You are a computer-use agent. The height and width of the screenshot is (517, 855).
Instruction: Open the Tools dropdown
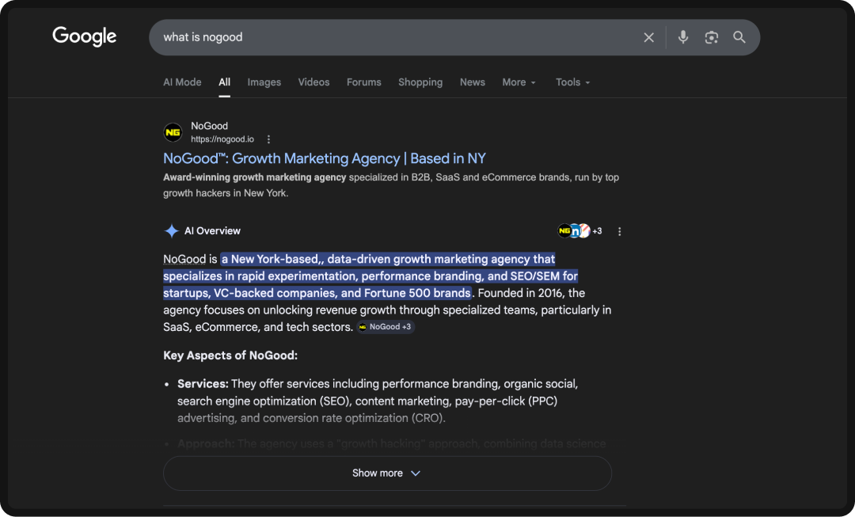pyautogui.click(x=572, y=82)
